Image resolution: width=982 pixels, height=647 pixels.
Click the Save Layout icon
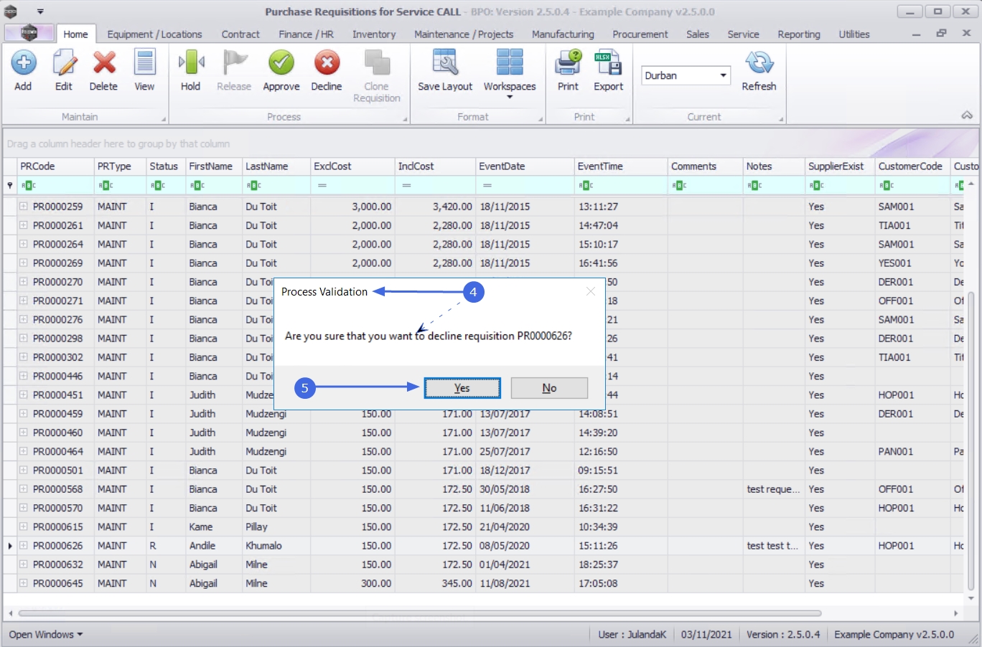[445, 62]
